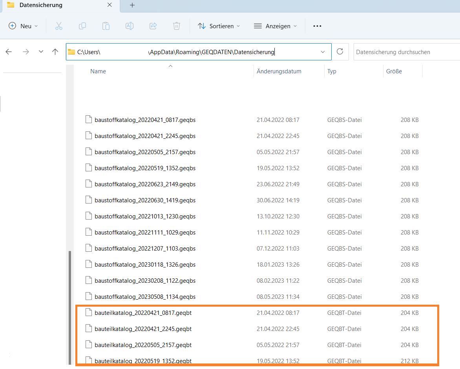Open the Anzeigen view menu

pyautogui.click(x=275, y=26)
